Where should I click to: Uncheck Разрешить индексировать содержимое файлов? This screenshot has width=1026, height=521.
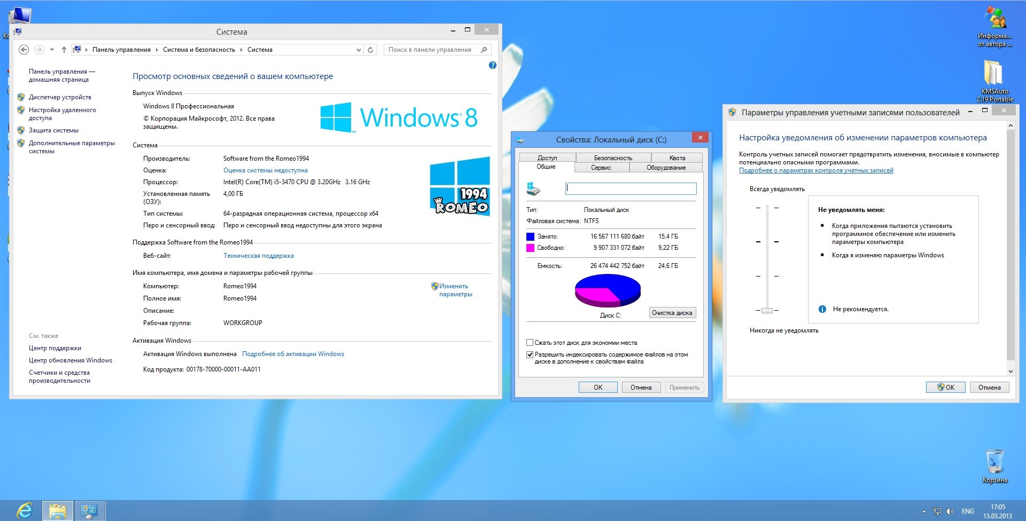click(530, 354)
